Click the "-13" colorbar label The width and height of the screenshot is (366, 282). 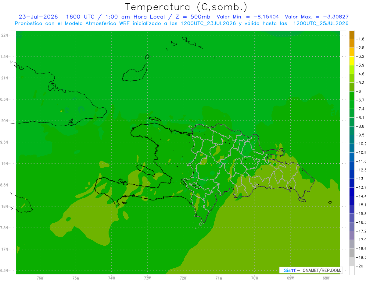[360, 179]
